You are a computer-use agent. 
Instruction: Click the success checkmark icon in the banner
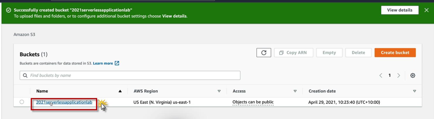[8, 10]
